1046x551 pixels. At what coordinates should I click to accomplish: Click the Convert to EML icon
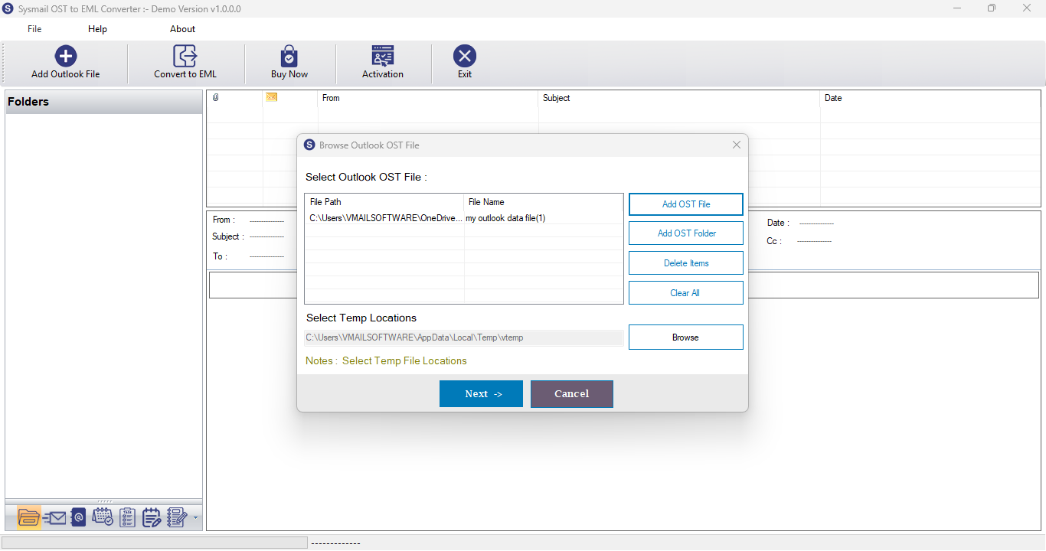click(185, 56)
